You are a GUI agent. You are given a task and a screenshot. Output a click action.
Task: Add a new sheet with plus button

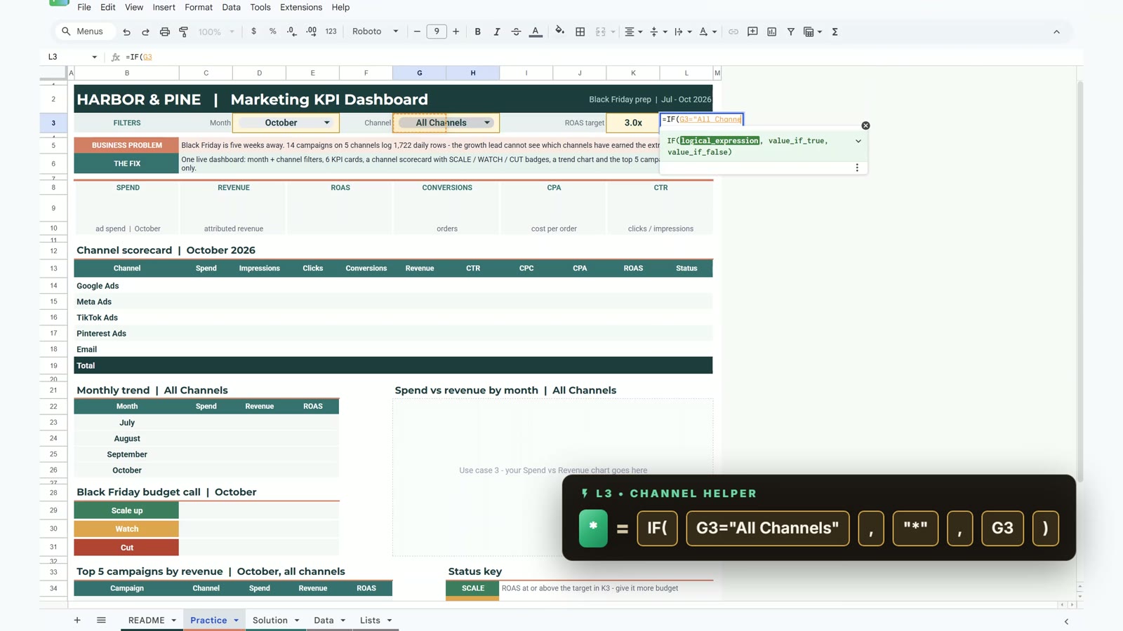pos(77,620)
